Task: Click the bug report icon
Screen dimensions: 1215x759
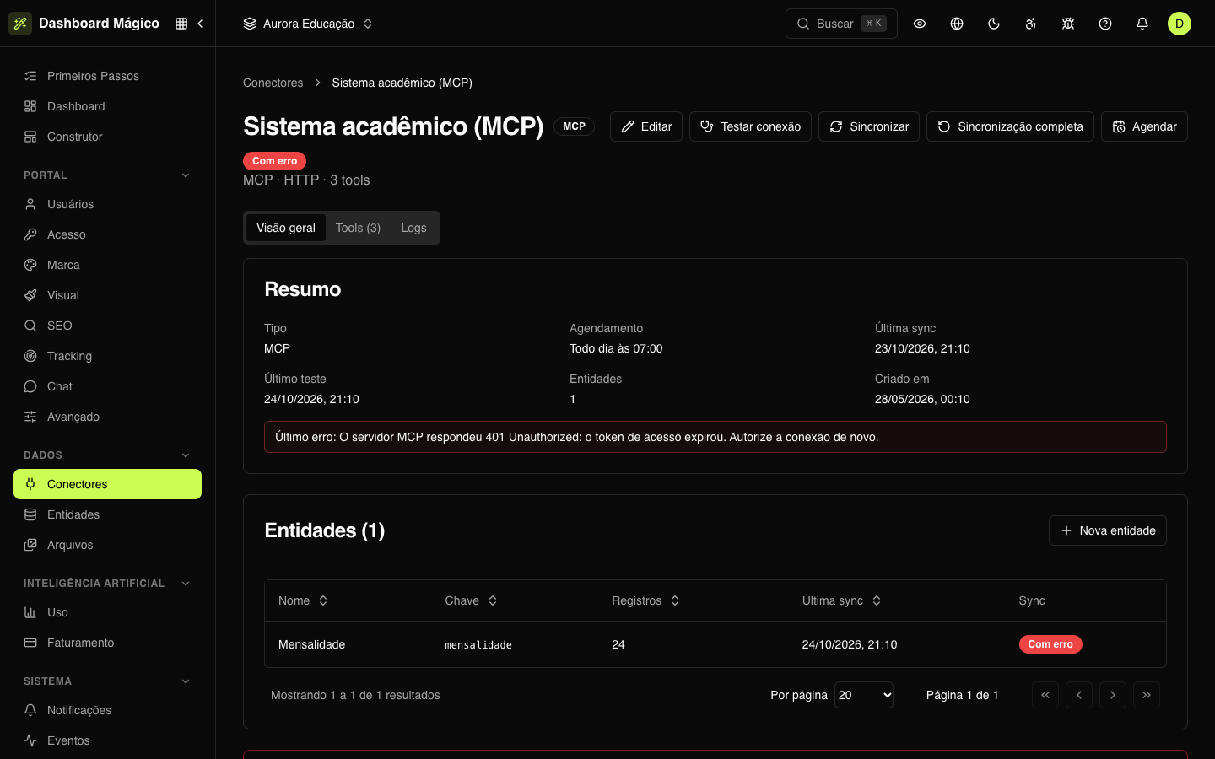Action: coord(1068,24)
